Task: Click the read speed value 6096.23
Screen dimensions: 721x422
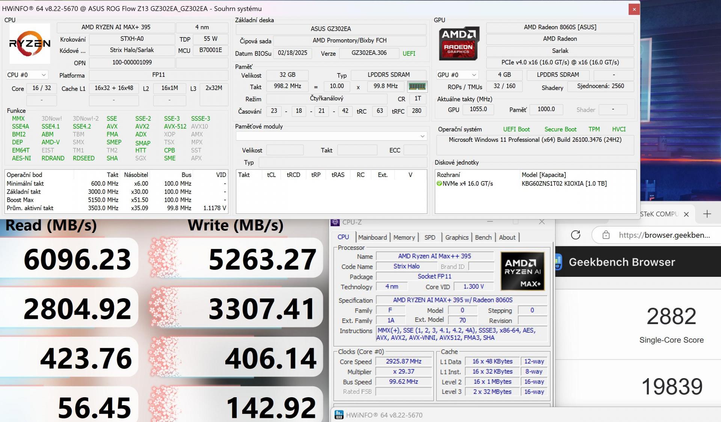Action: [x=77, y=259]
